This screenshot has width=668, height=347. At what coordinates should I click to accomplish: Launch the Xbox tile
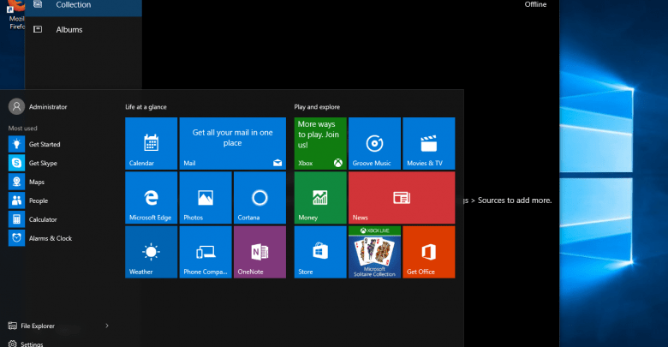pyautogui.click(x=320, y=144)
